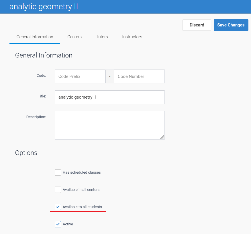Open the Tutors tab

tap(102, 37)
